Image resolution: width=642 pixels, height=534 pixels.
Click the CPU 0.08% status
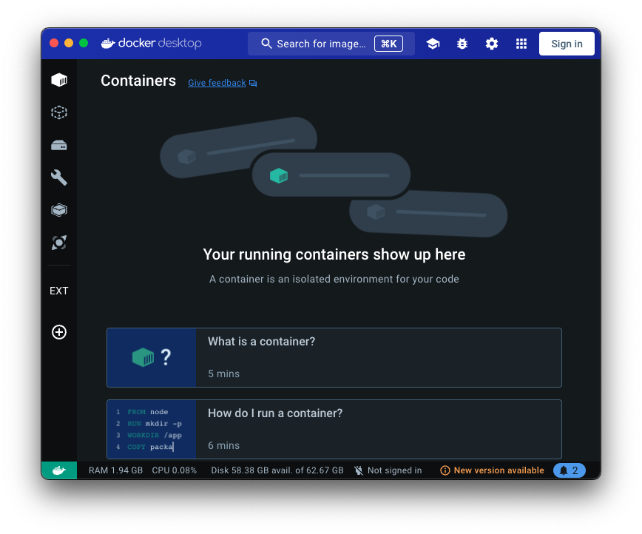pyautogui.click(x=175, y=470)
